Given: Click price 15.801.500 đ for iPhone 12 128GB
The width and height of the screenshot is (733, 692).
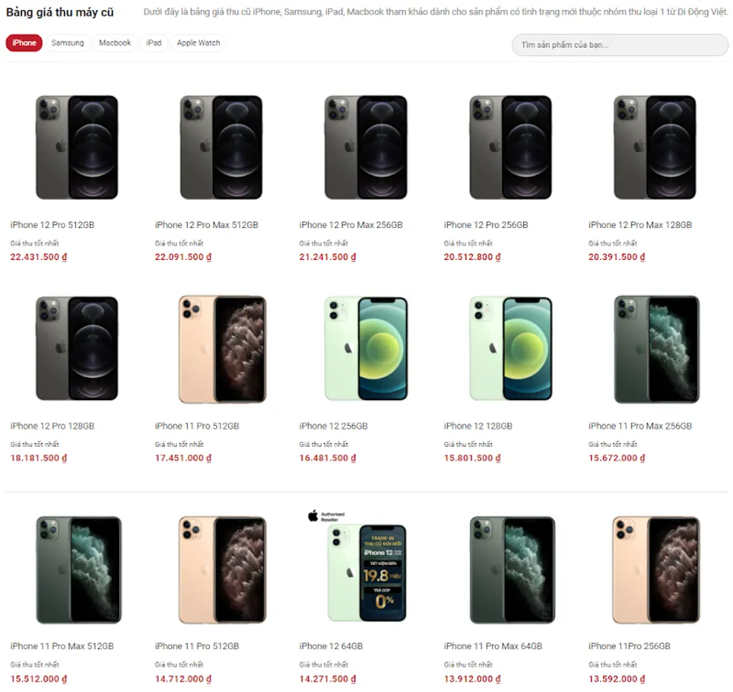Looking at the screenshot, I should pyautogui.click(x=473, y=458).
